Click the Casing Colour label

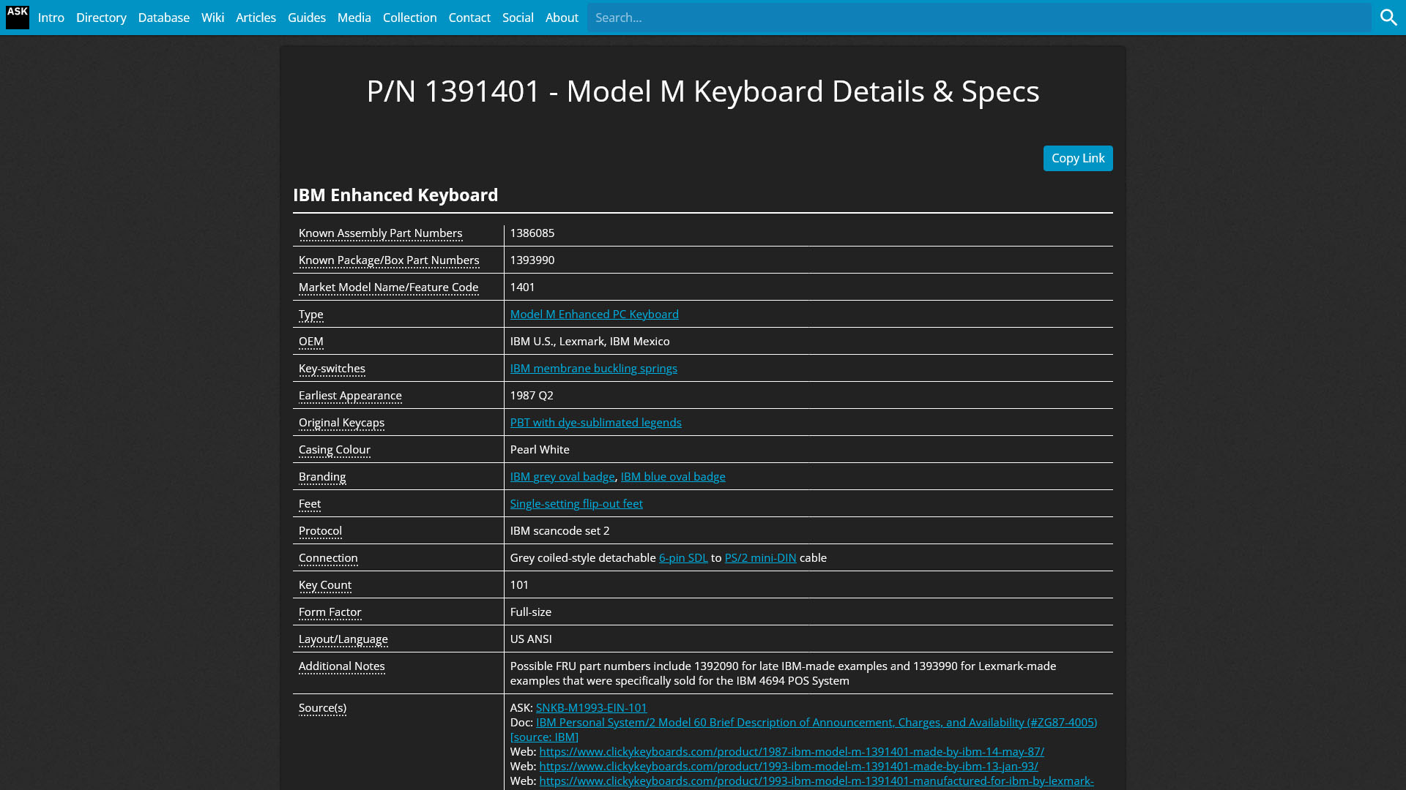[335, 449]
